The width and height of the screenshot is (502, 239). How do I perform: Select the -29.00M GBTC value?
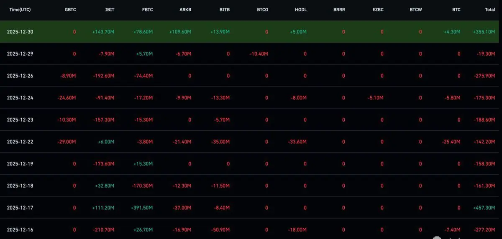pyautogui.click(x=67, y=142)
